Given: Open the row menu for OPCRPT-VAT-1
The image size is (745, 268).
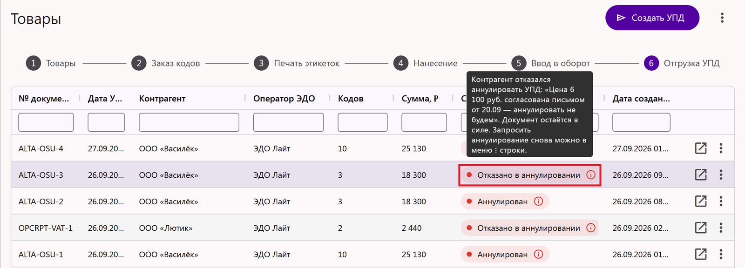Looking at the screenshot, I should coord(721,228).
